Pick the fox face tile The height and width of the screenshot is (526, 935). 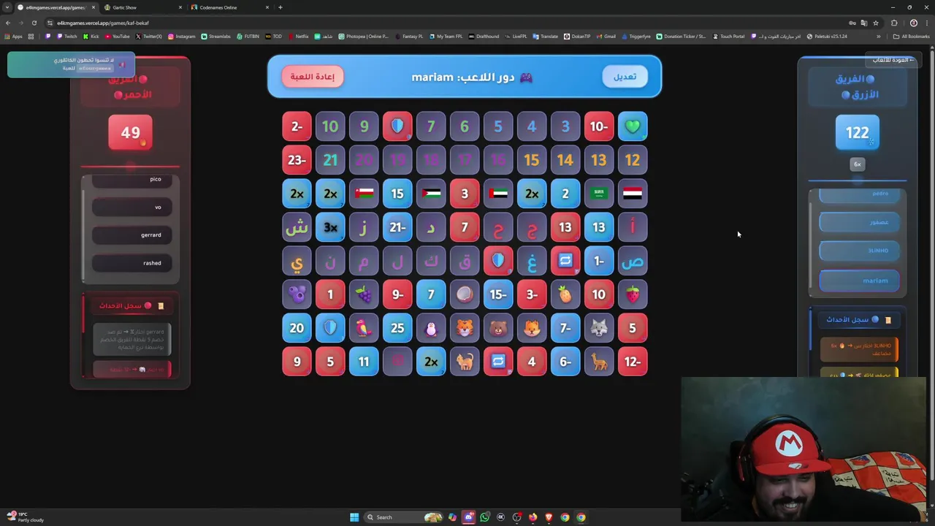(x=532, y=328)
